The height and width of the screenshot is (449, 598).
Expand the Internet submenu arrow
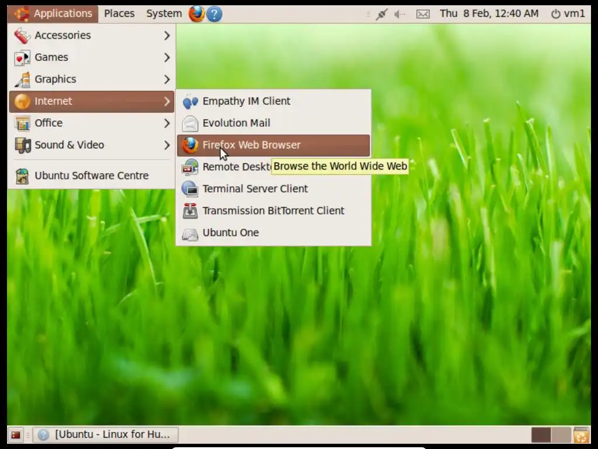coord(166,102)
